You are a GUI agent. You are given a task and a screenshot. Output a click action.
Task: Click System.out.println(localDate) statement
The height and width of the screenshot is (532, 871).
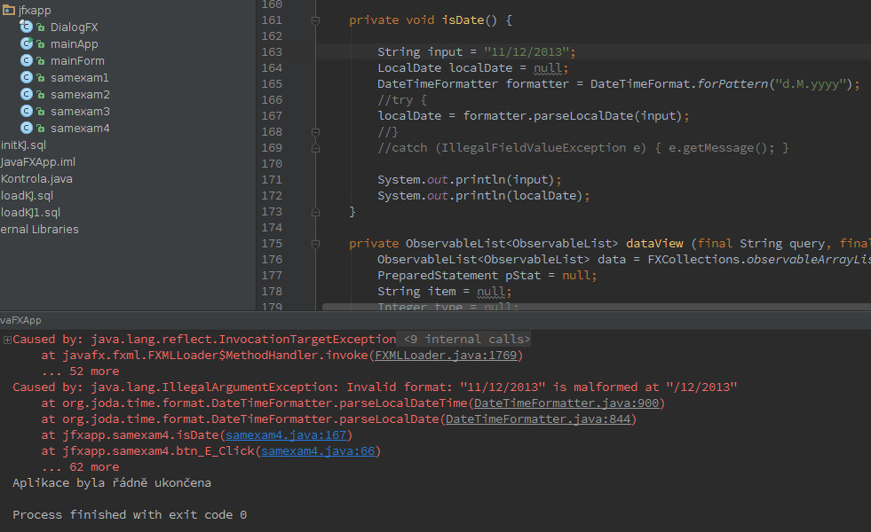(483, 196)
